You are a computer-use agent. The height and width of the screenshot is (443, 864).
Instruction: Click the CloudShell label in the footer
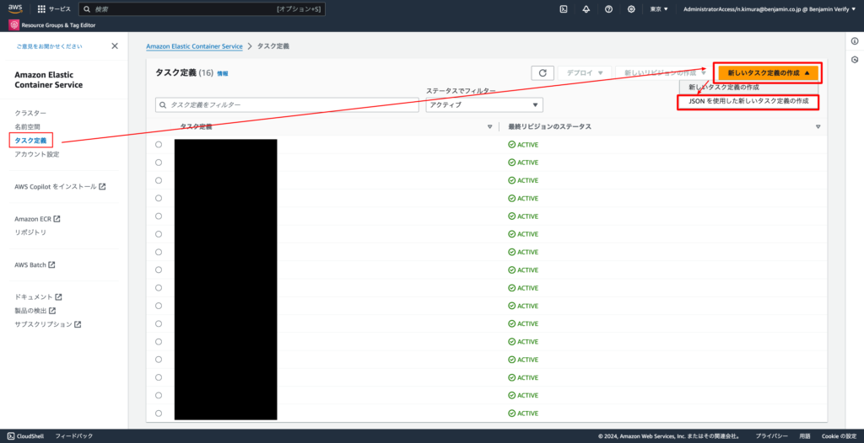pos(30,436)
